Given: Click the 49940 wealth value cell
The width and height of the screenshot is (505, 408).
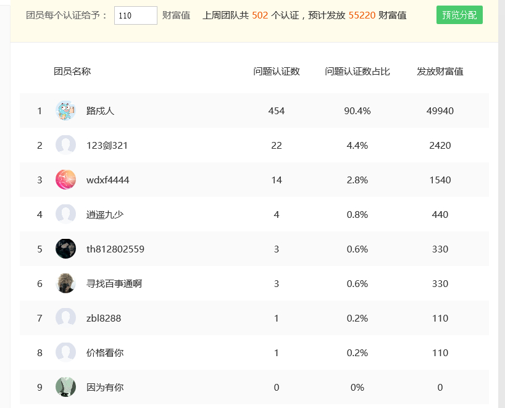Looking at the screenshot, I should click(440, 110).
